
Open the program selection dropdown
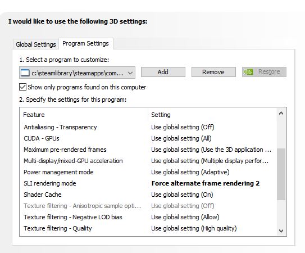(77, 73)
